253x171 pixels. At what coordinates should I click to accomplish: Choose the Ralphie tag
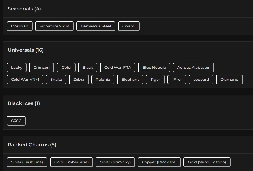pos(103,80)
